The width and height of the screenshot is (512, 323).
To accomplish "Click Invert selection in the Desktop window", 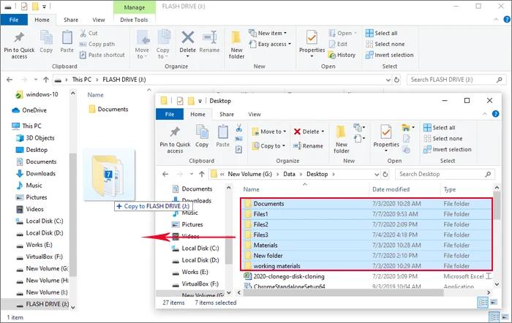I will point(453,149).
